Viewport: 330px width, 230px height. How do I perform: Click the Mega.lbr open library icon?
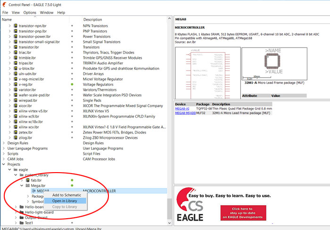[x=27, y=185]
